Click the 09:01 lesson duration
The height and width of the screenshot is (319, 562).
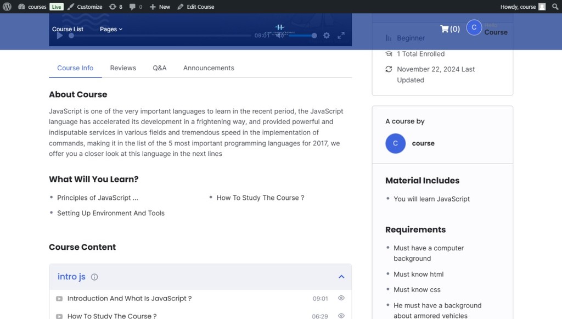320,299
